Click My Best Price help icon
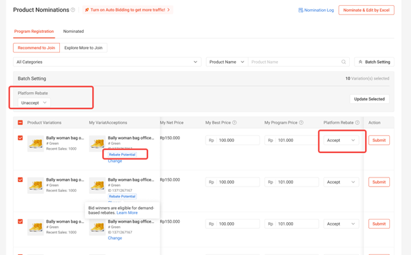The image size is (411, 255). 234,123
